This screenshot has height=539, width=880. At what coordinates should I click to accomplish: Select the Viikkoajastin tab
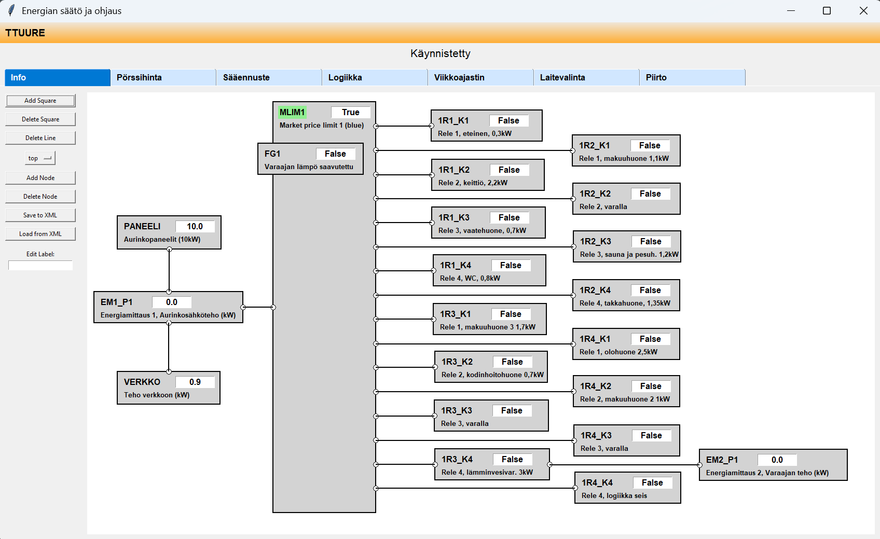(480, 77)
